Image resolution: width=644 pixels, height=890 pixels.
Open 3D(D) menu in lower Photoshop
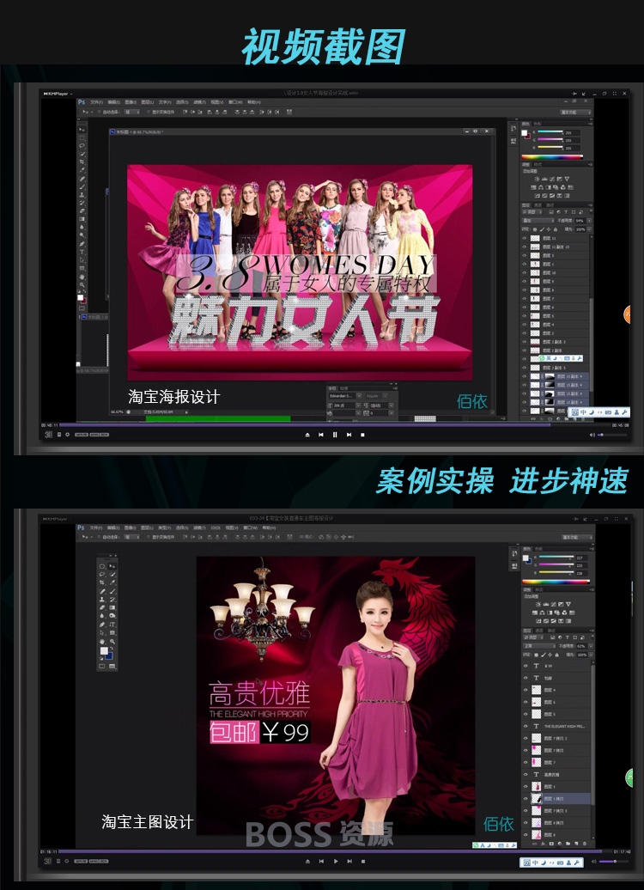point(215,527)
